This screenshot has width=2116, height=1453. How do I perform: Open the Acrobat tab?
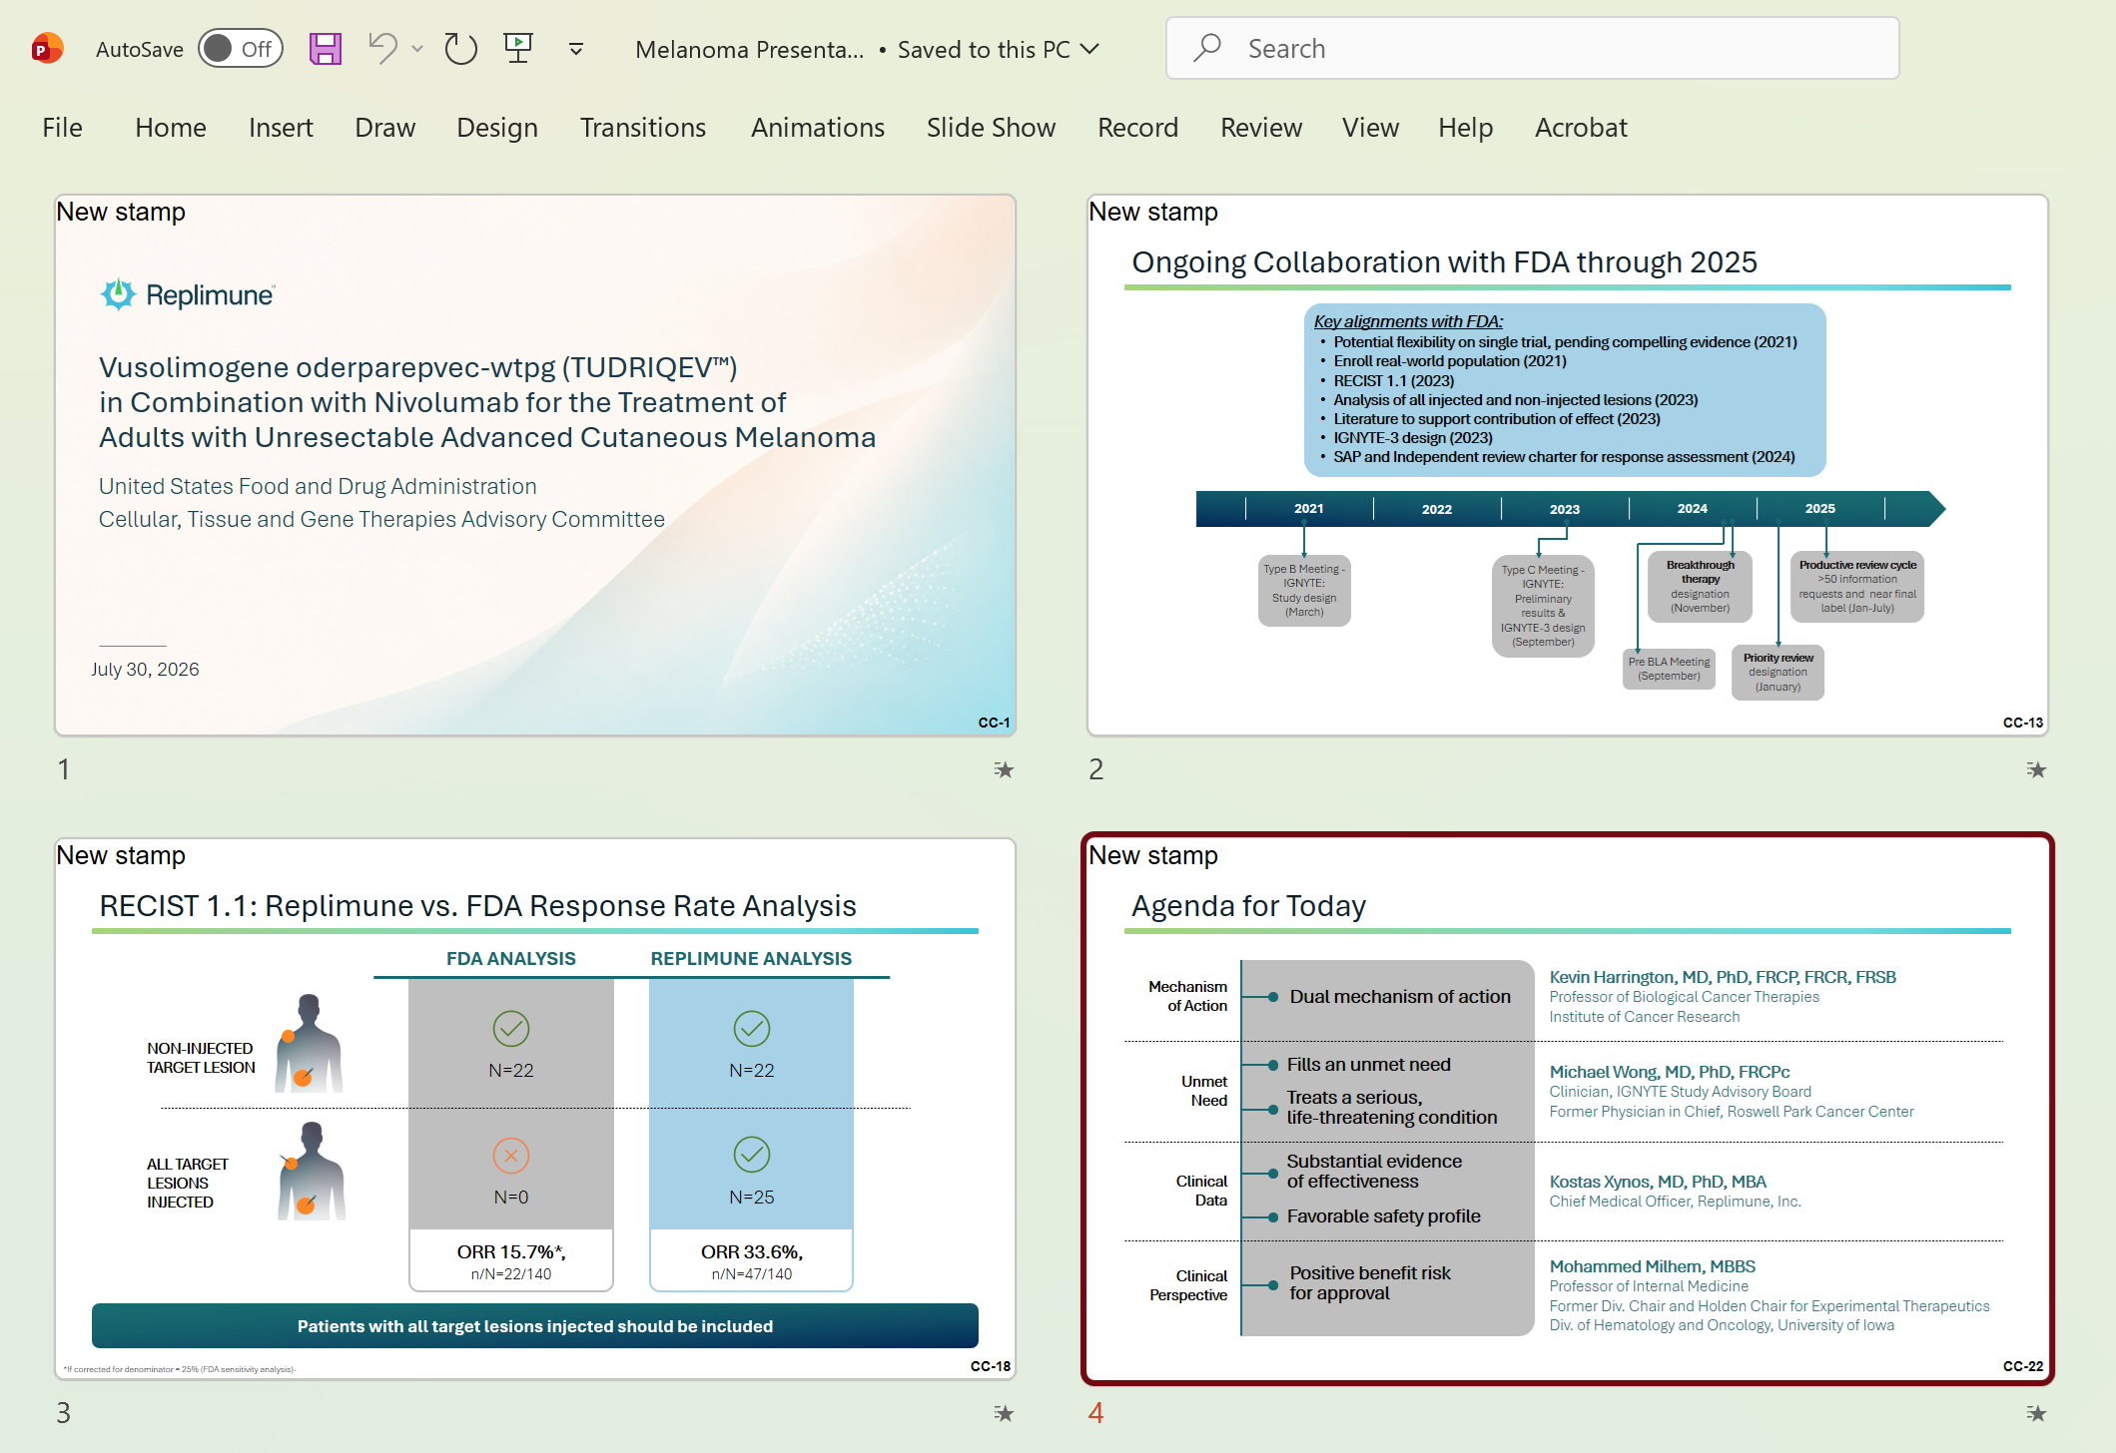click(1582, 128)
